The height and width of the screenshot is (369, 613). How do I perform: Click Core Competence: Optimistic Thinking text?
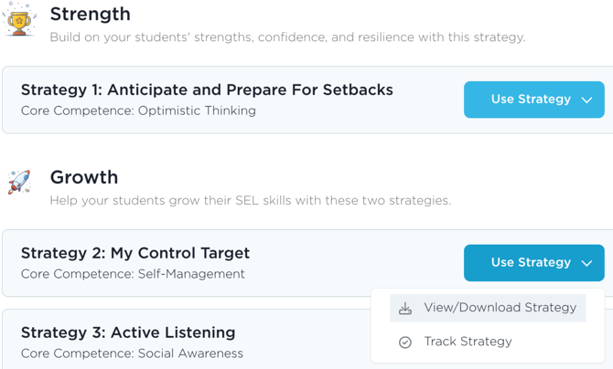tap(138, 111)
